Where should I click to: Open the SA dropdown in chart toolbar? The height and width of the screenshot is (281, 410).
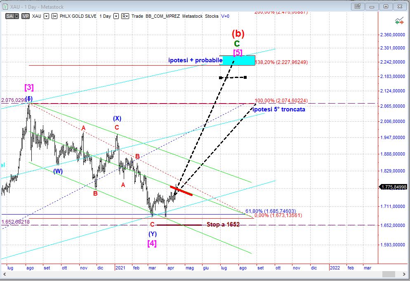[x=17, y=16]
